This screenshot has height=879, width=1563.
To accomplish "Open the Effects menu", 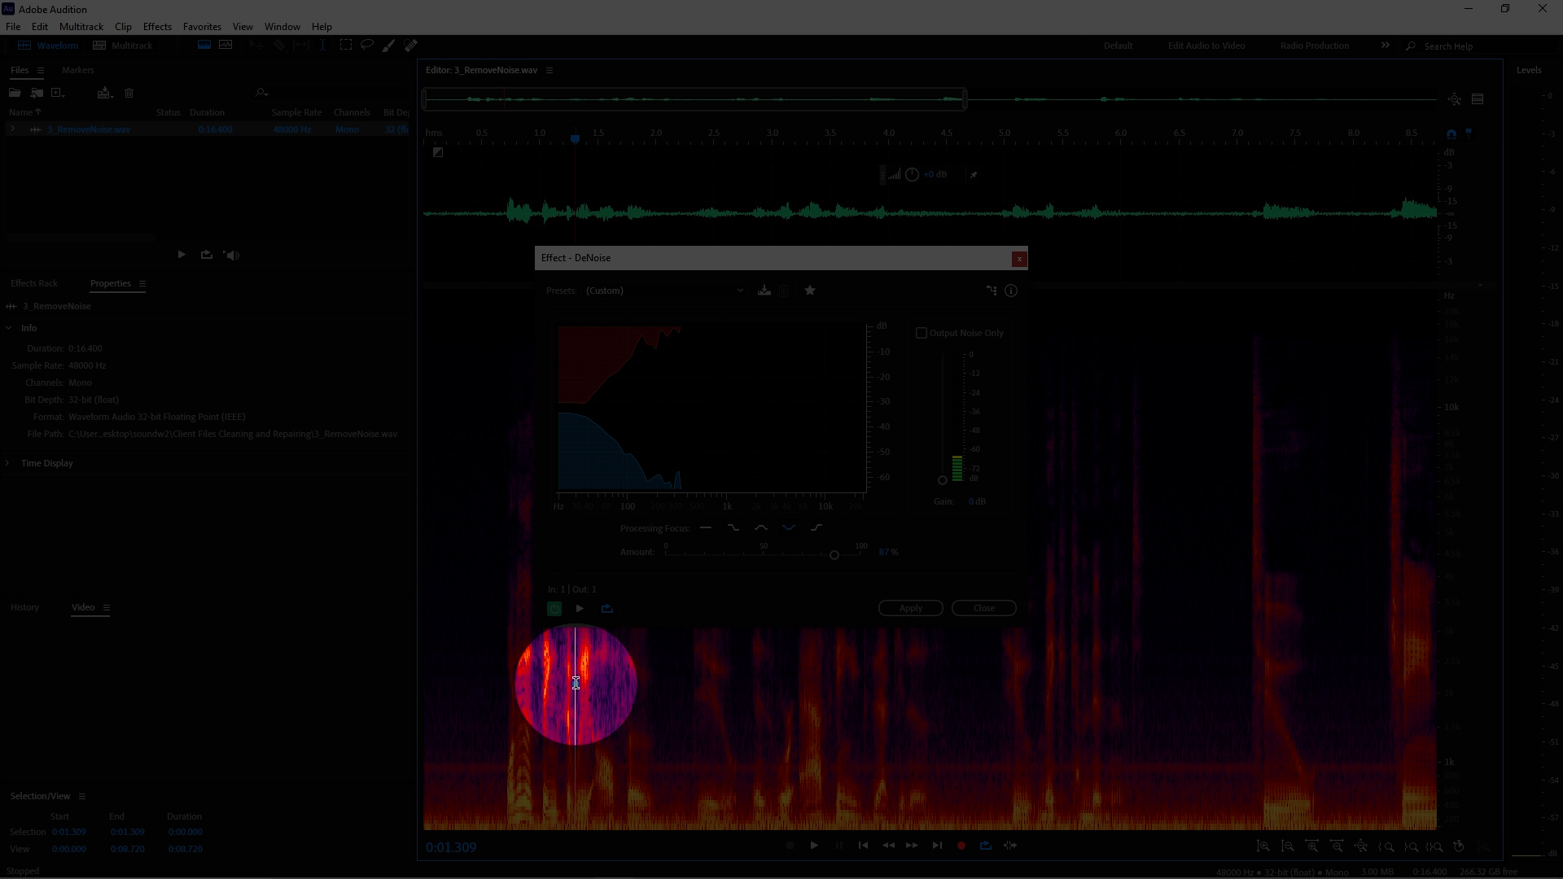I will [x=157, y=27].
